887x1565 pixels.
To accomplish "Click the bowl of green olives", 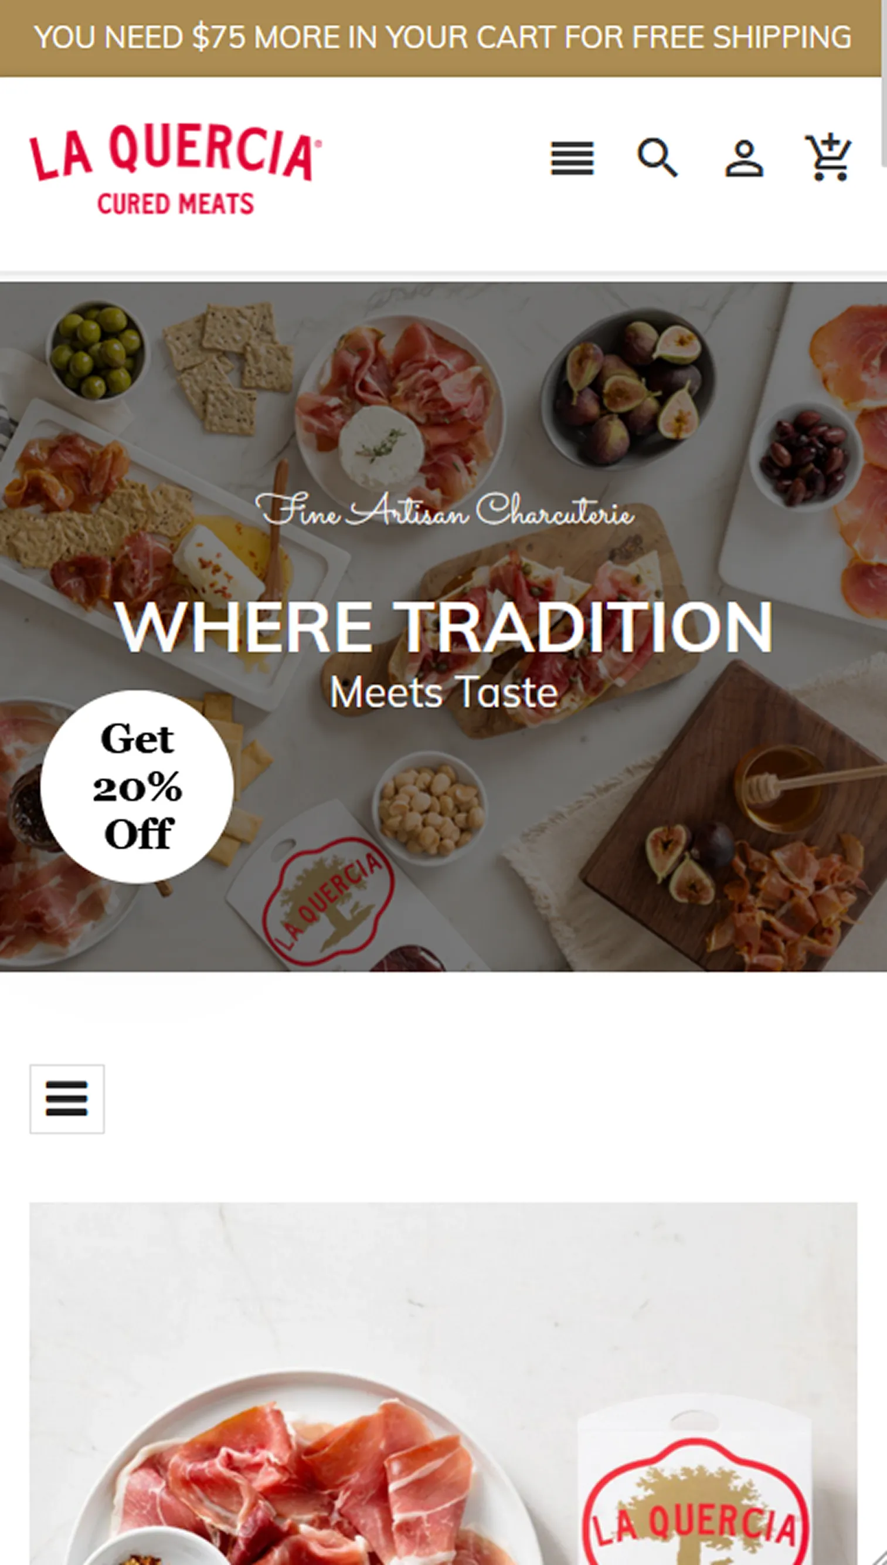I will pos(96,350).
